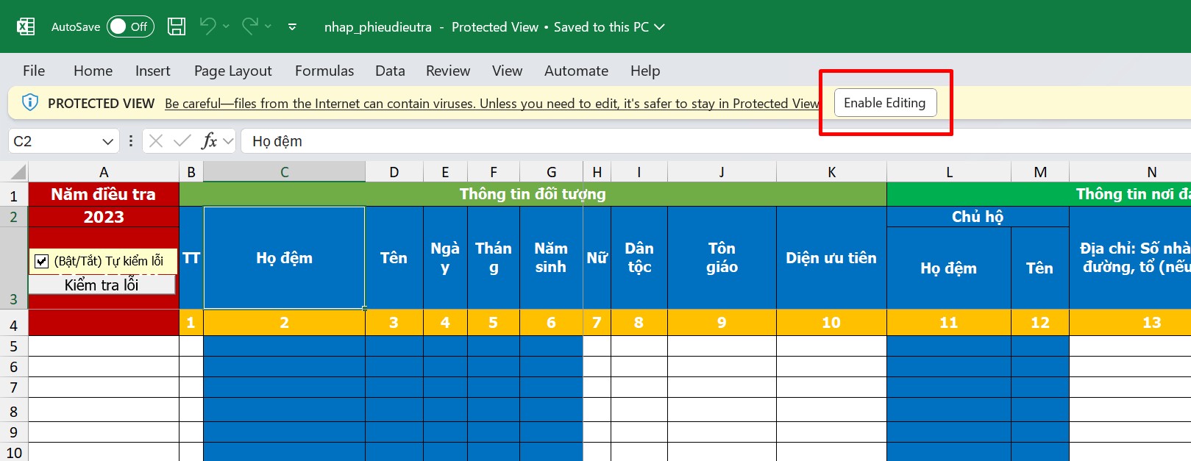The height and width of the screenshot is (461, 1191).
Task: Expand the Customize Quick Access Toolbar menu
Action: (x=292, y=27)
